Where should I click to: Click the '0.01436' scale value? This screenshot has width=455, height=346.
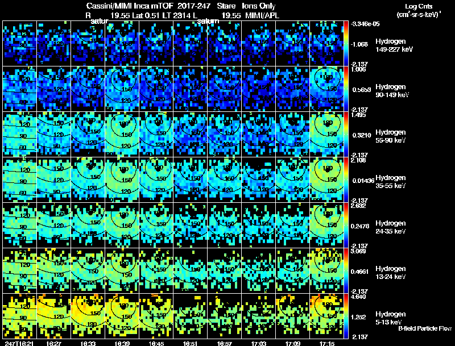[363, 181]
